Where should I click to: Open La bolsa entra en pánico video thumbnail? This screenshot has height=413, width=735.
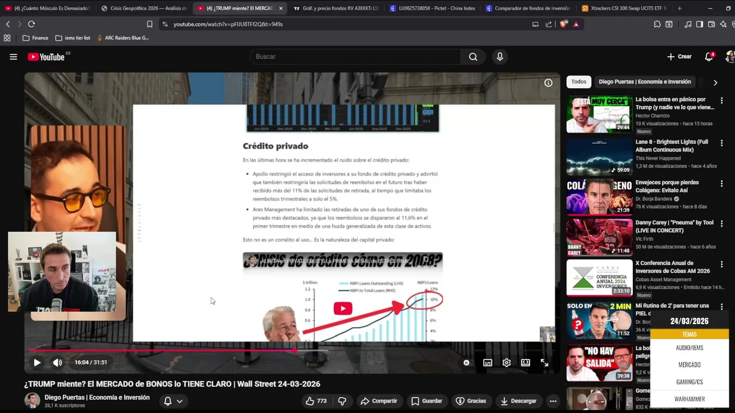click(x=599, y=114)
